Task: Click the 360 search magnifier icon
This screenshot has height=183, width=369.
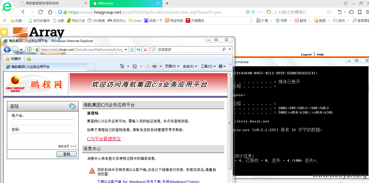Action: coord(329,12)
